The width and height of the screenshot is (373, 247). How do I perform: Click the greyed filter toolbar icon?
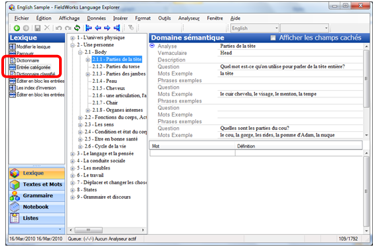pyautogui.click(x=131, y=28)
